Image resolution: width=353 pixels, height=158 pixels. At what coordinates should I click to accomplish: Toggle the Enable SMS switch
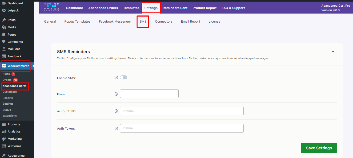pos(123,78)
